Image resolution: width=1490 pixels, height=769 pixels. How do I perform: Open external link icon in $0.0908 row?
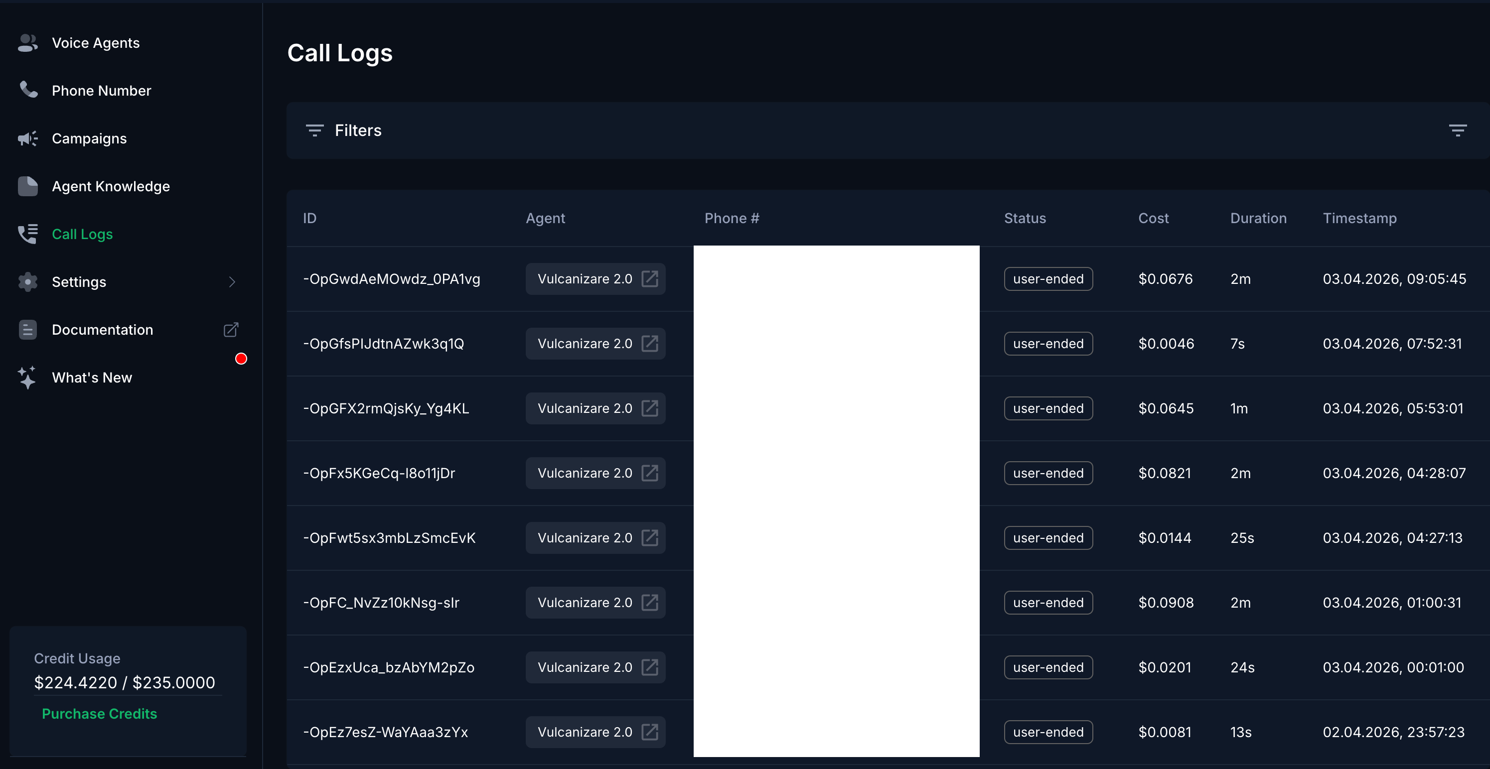649,603
